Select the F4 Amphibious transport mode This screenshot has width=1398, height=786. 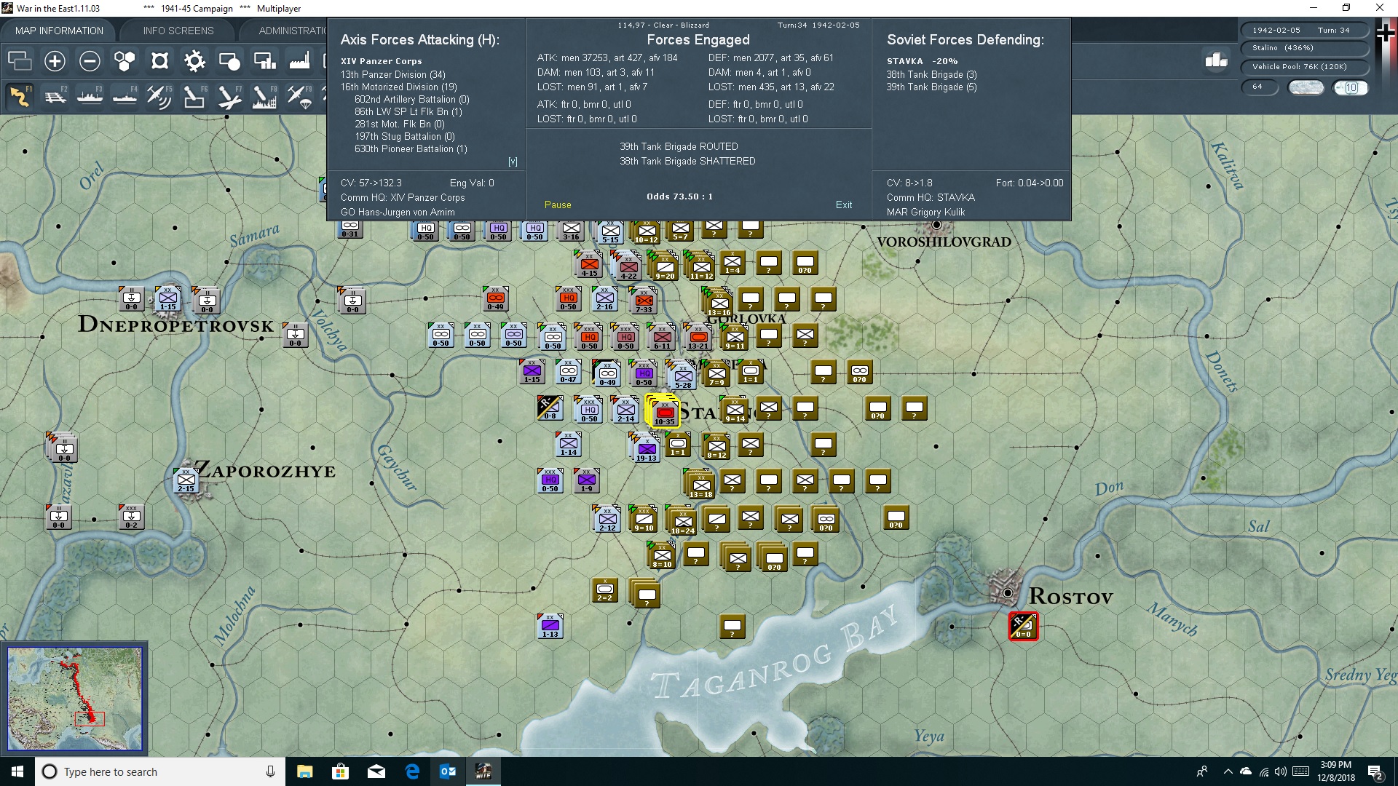point(125,96)
